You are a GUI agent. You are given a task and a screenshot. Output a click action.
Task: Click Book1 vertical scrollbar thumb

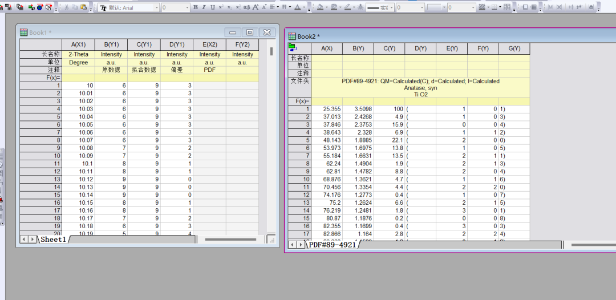[271, 51]
